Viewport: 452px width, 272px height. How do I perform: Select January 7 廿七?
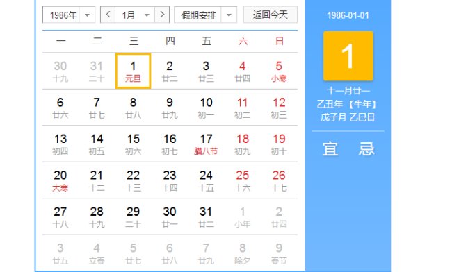click(97, 108)
